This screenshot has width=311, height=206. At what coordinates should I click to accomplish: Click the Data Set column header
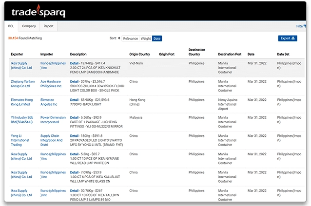click(x=283, y=54)
